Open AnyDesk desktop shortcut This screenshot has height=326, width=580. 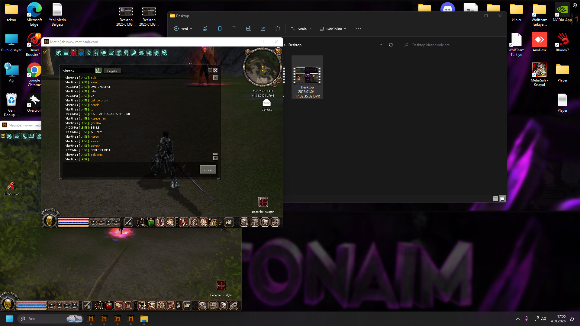539,43
